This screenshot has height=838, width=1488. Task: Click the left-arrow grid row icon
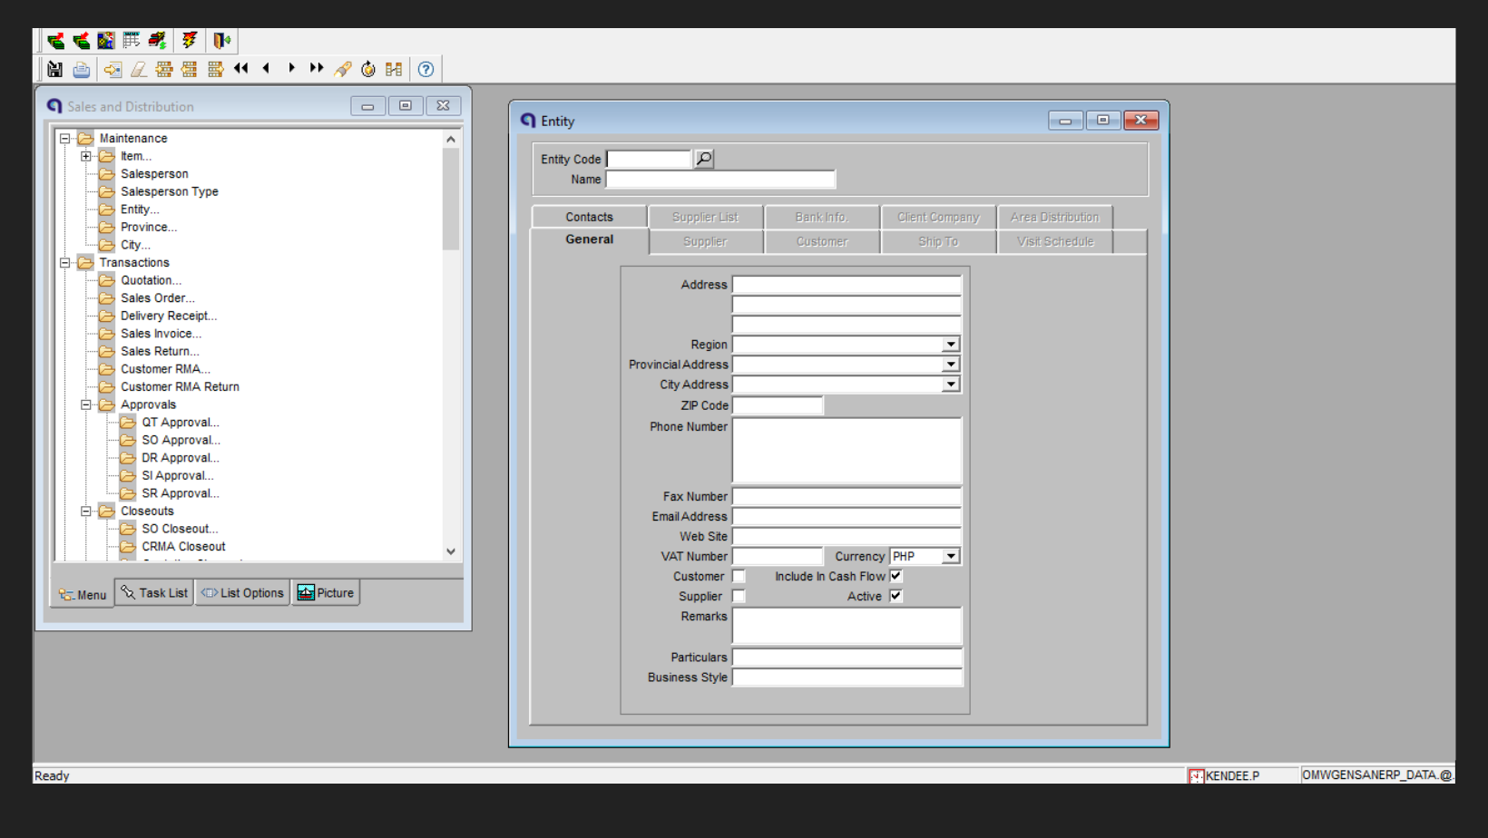[x=190, y=69]
